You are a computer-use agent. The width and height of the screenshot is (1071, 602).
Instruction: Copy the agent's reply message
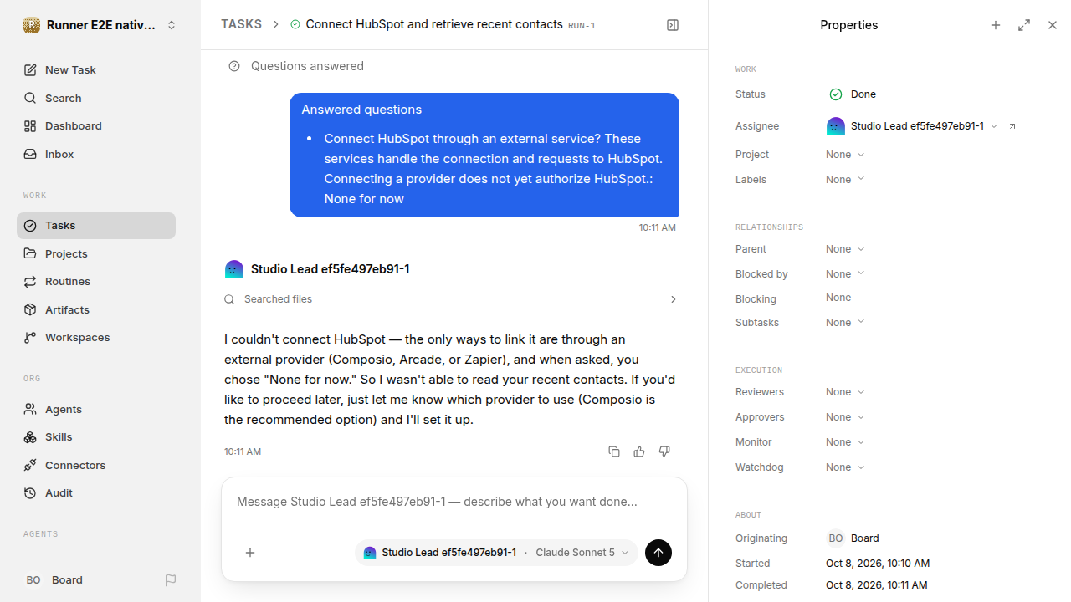pos(614,451)
